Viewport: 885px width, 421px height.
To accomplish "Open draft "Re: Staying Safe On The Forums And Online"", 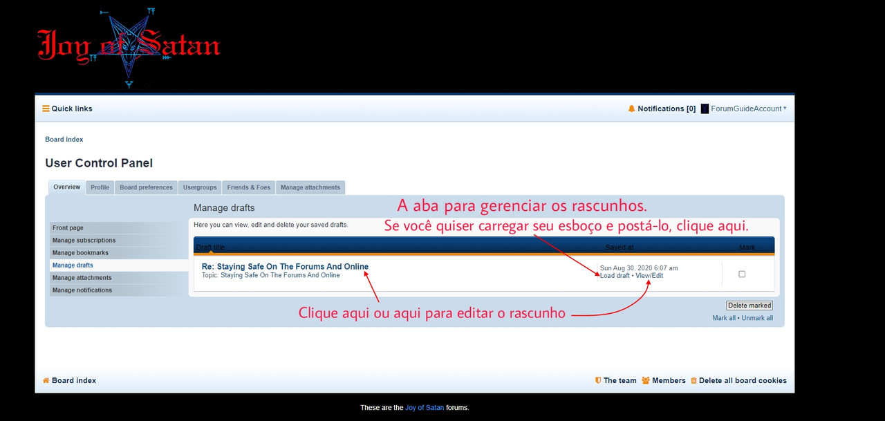I will pyautogui.click(x=285, y=267).
